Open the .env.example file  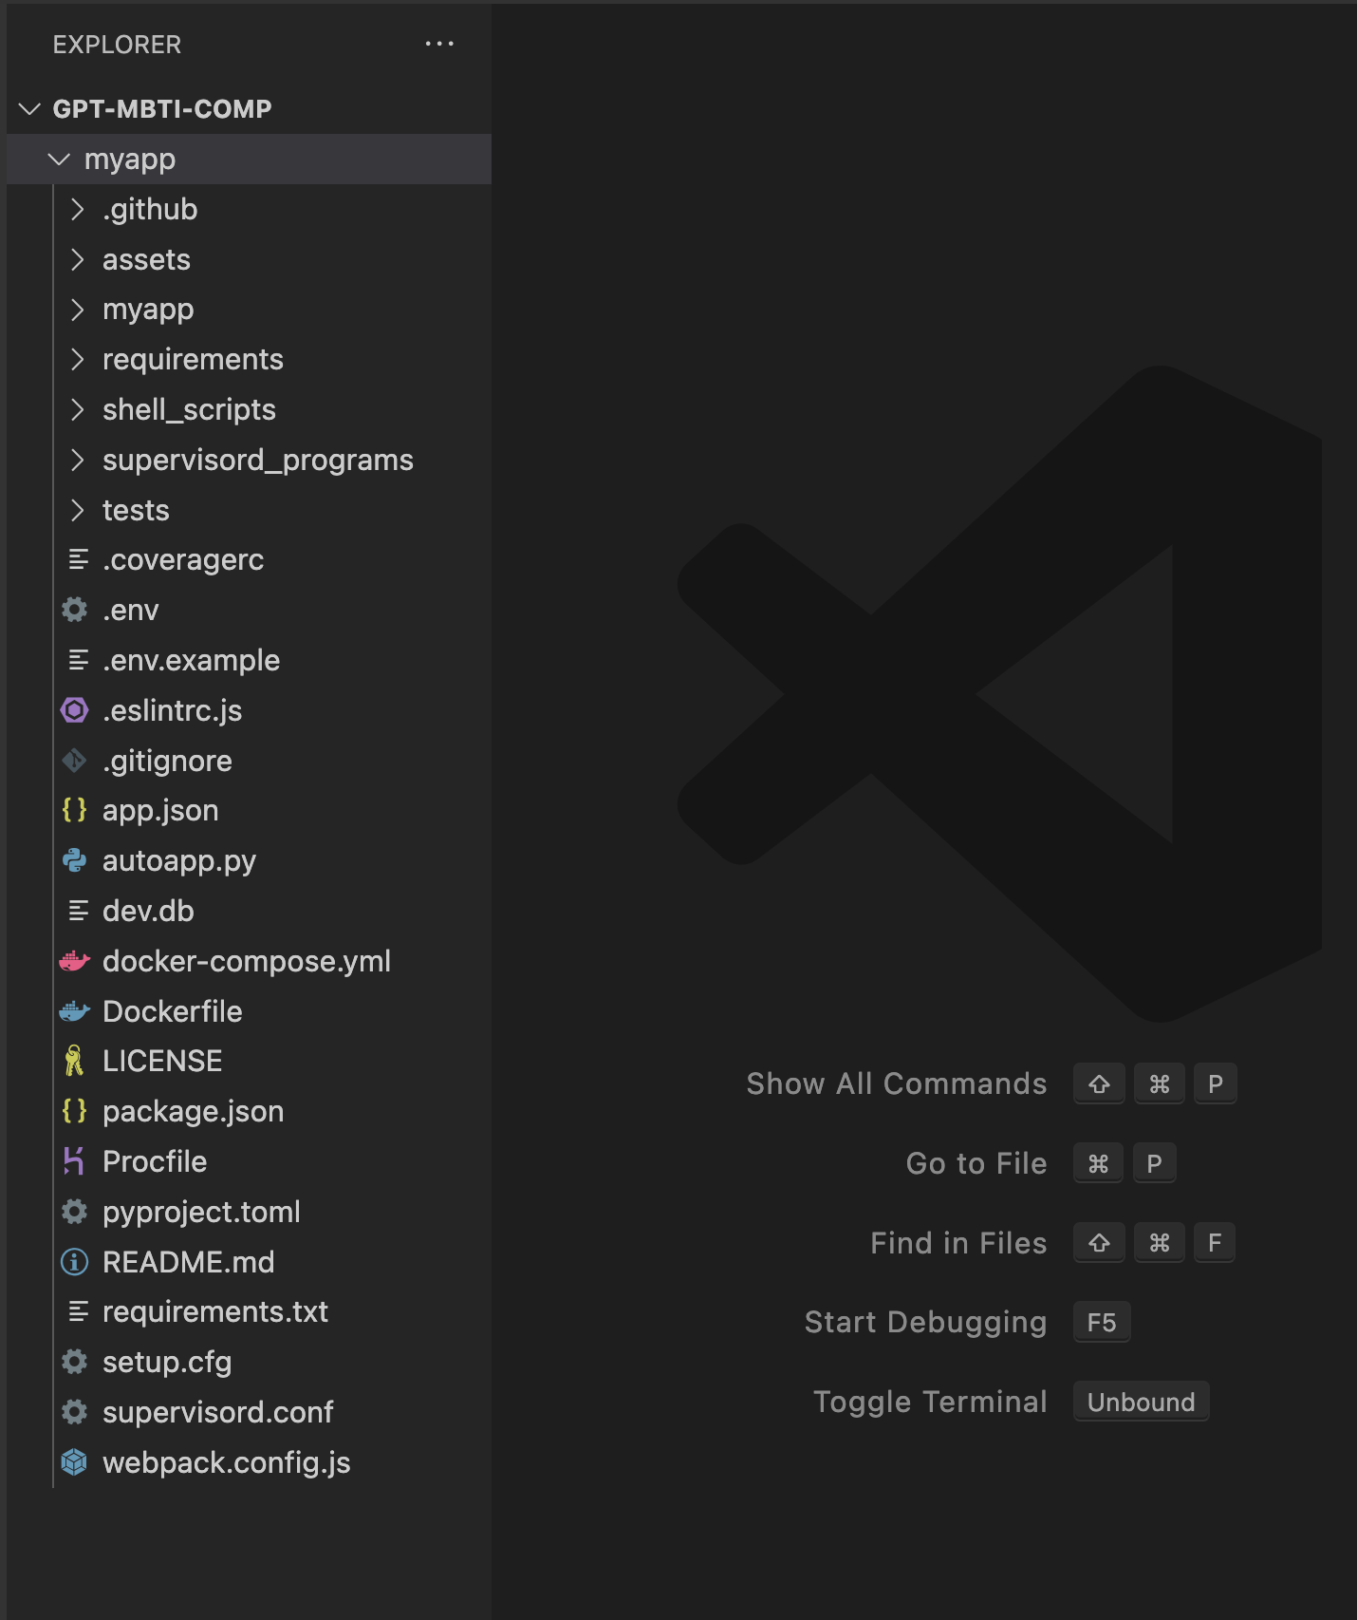pos(249,660)
